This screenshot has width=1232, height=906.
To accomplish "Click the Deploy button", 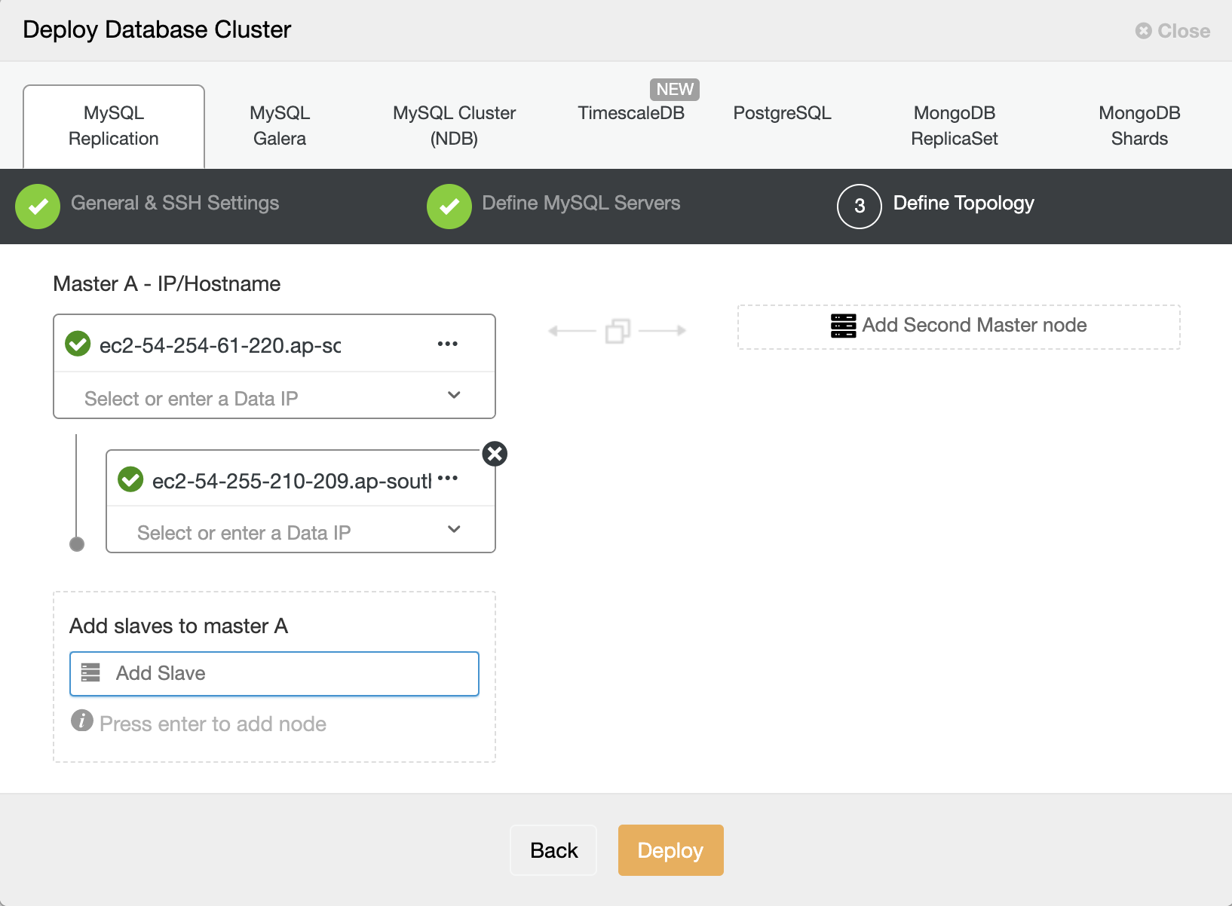I will tap(671, 850).
